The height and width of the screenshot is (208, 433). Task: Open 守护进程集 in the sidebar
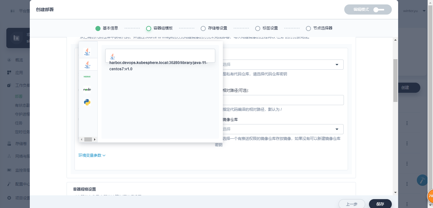(22, 114)
